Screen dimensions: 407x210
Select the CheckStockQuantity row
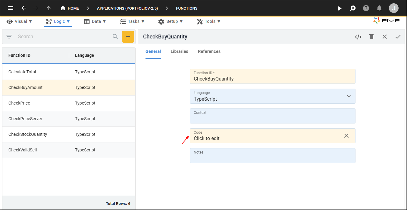(69, 134)
